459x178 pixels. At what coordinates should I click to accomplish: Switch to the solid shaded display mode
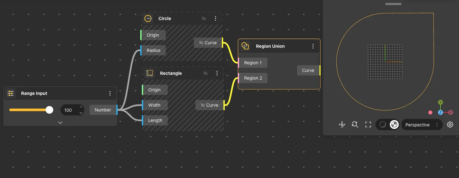point(394,125)
